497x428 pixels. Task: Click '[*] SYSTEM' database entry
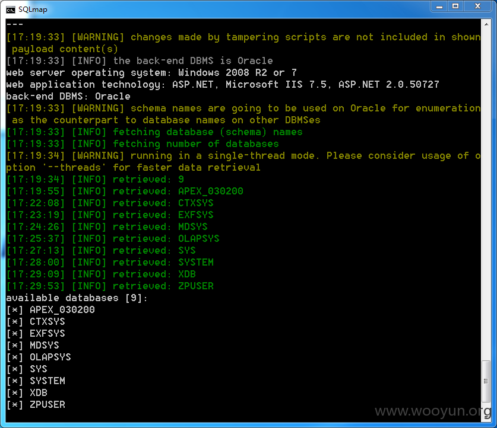[x=36, y=381]
